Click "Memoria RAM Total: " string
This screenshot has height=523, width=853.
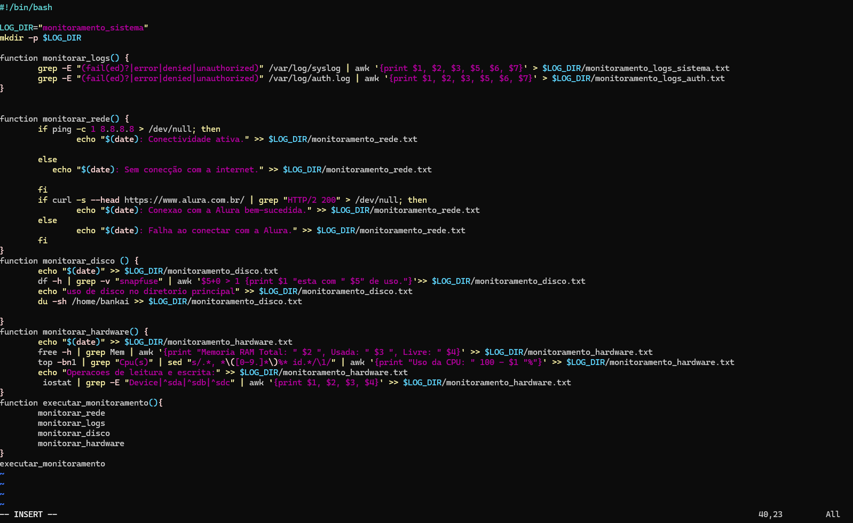tap(247, 352)
